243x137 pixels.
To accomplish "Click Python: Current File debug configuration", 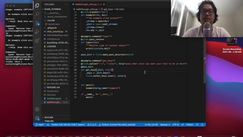I will (117, 125).
